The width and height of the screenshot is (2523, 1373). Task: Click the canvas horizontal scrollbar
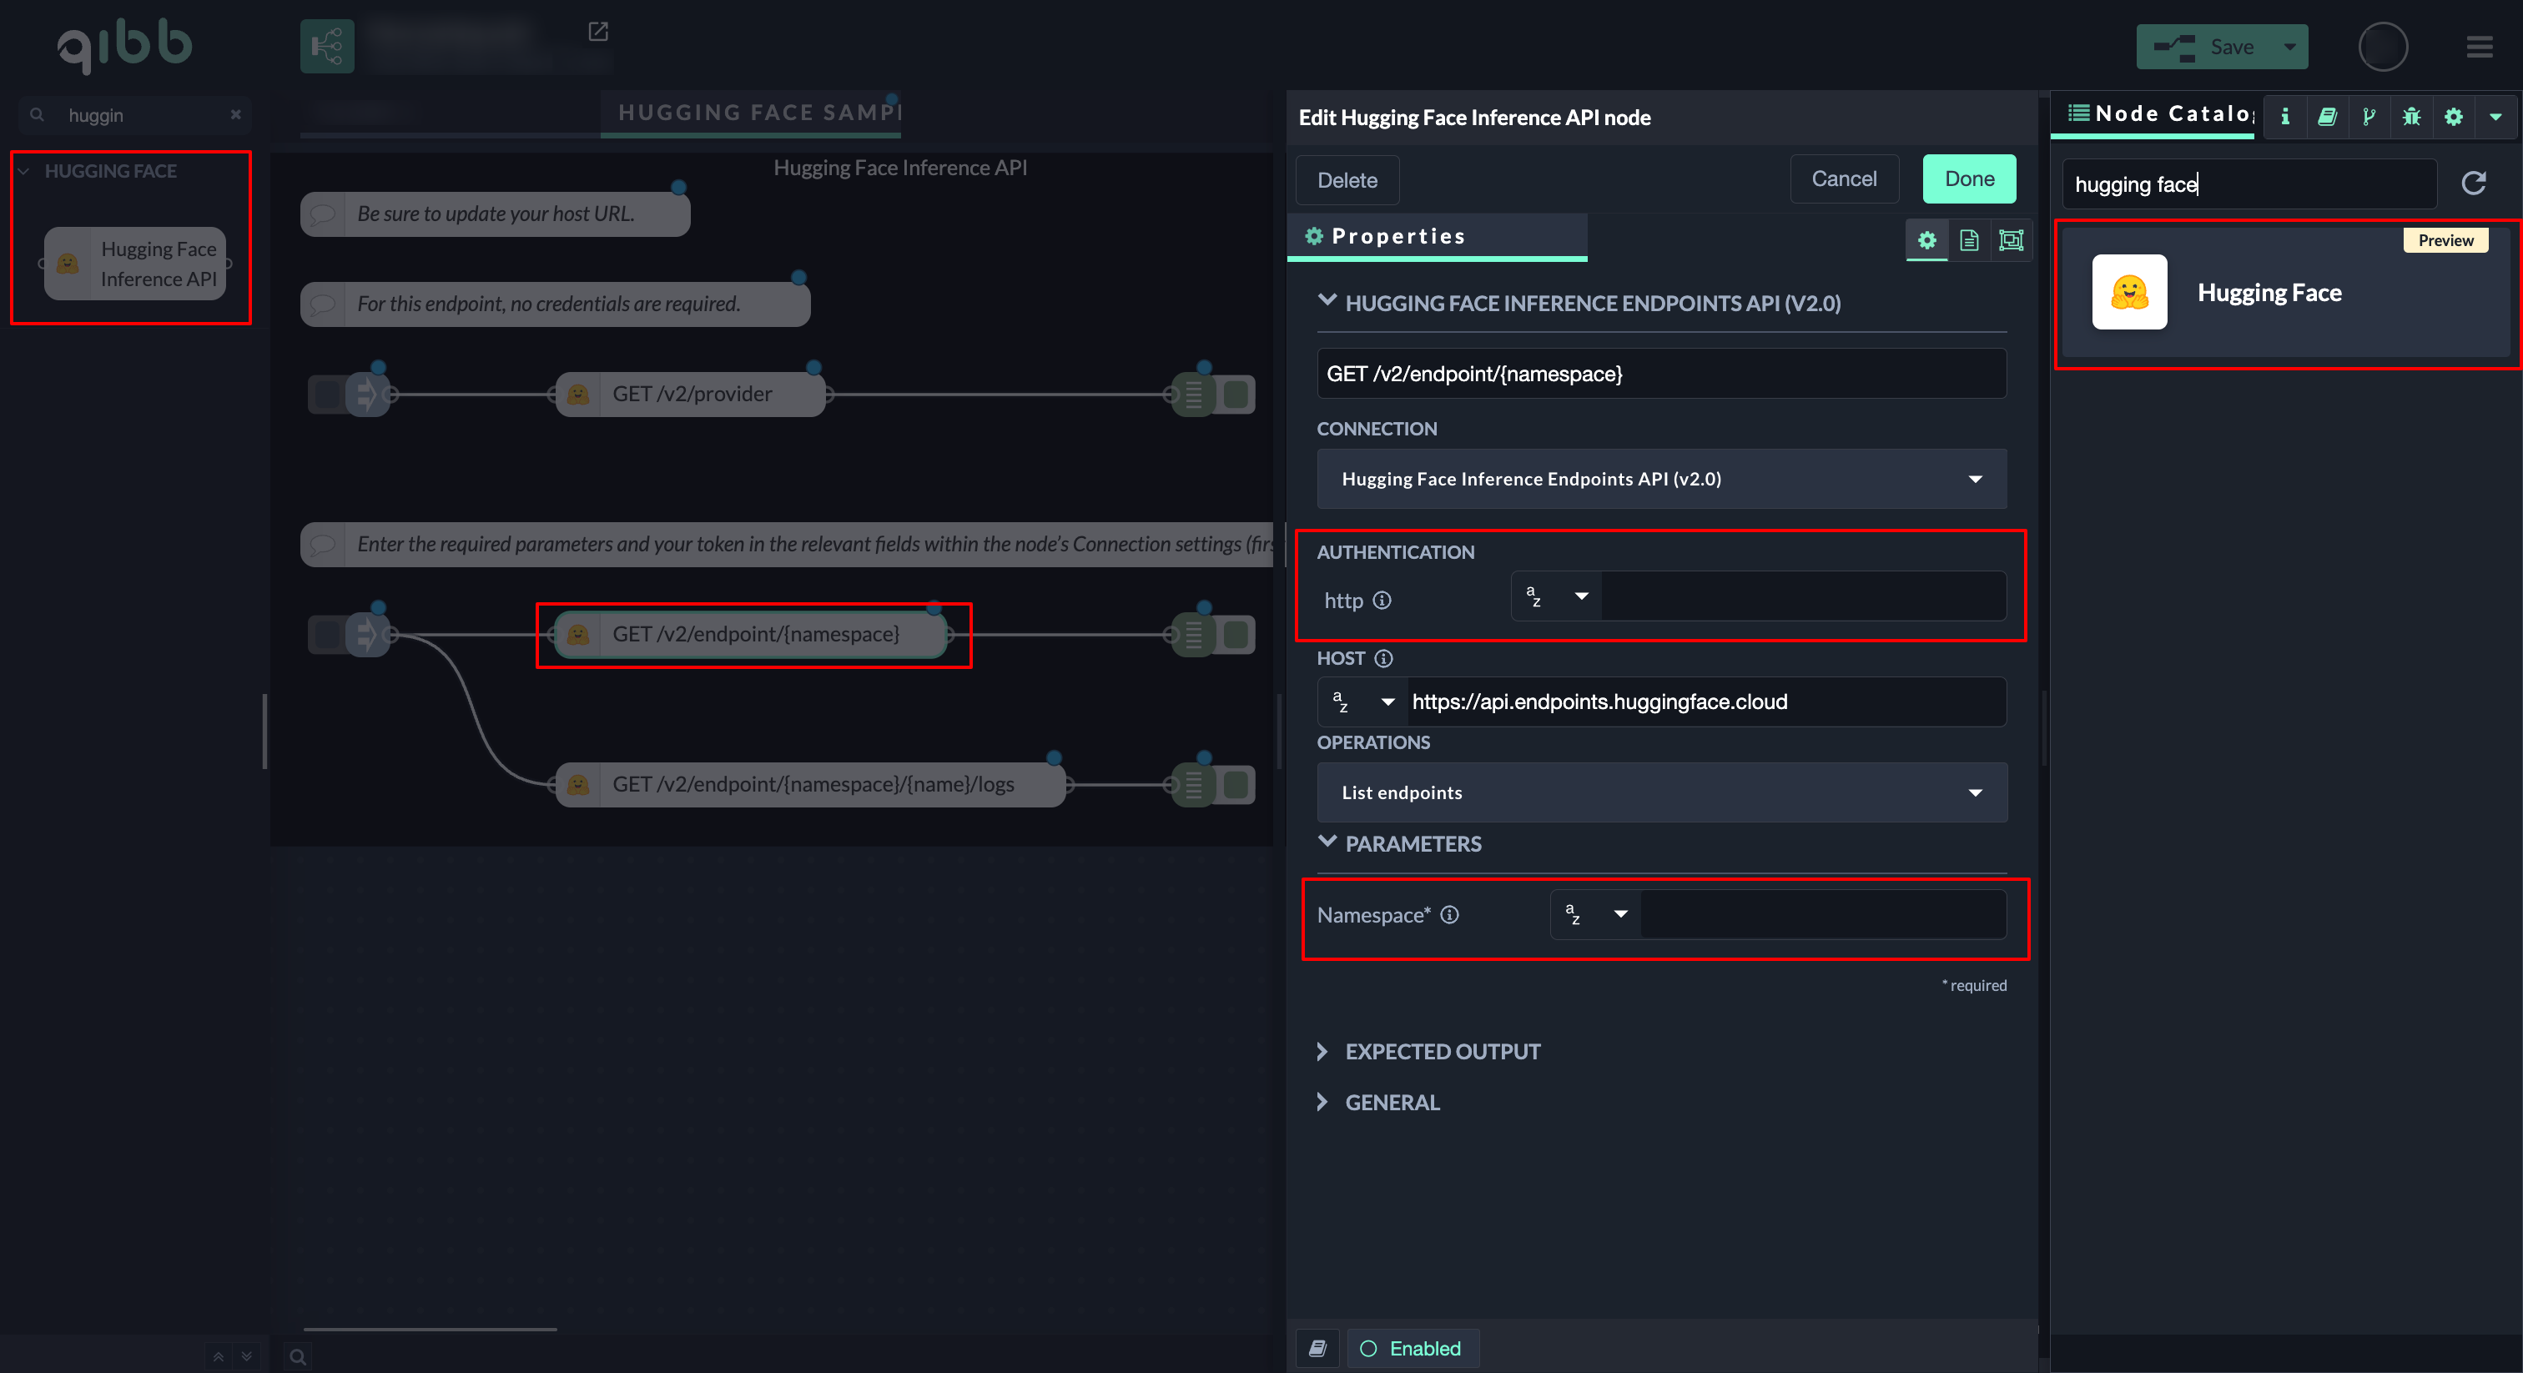click(430, 1329)
